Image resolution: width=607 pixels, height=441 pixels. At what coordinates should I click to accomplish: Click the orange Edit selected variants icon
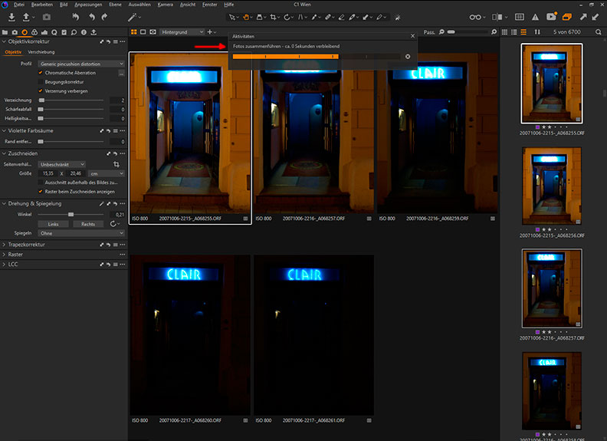pyautogui.click(x=566, y=17)
